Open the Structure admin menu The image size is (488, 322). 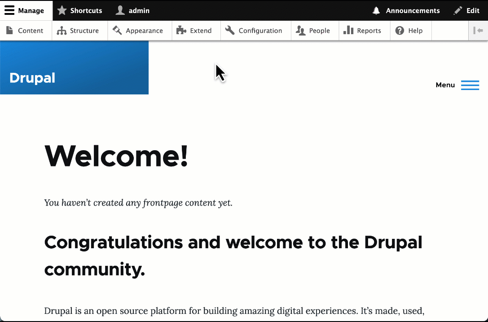[x=79, y=31]
